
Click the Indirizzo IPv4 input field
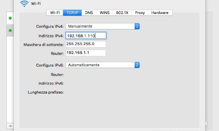86,36
